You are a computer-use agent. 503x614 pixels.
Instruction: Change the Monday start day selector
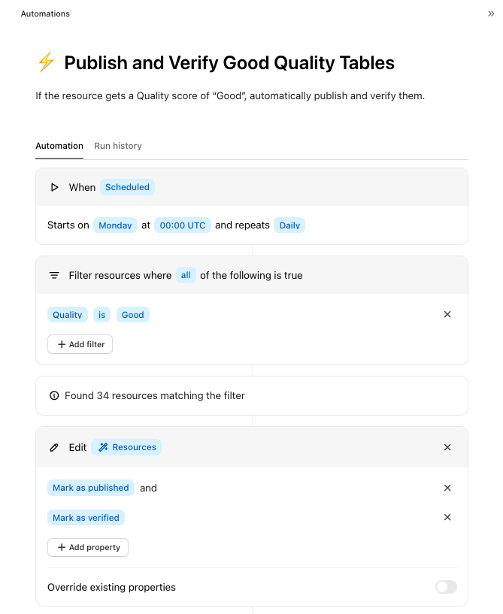point(115,225)
